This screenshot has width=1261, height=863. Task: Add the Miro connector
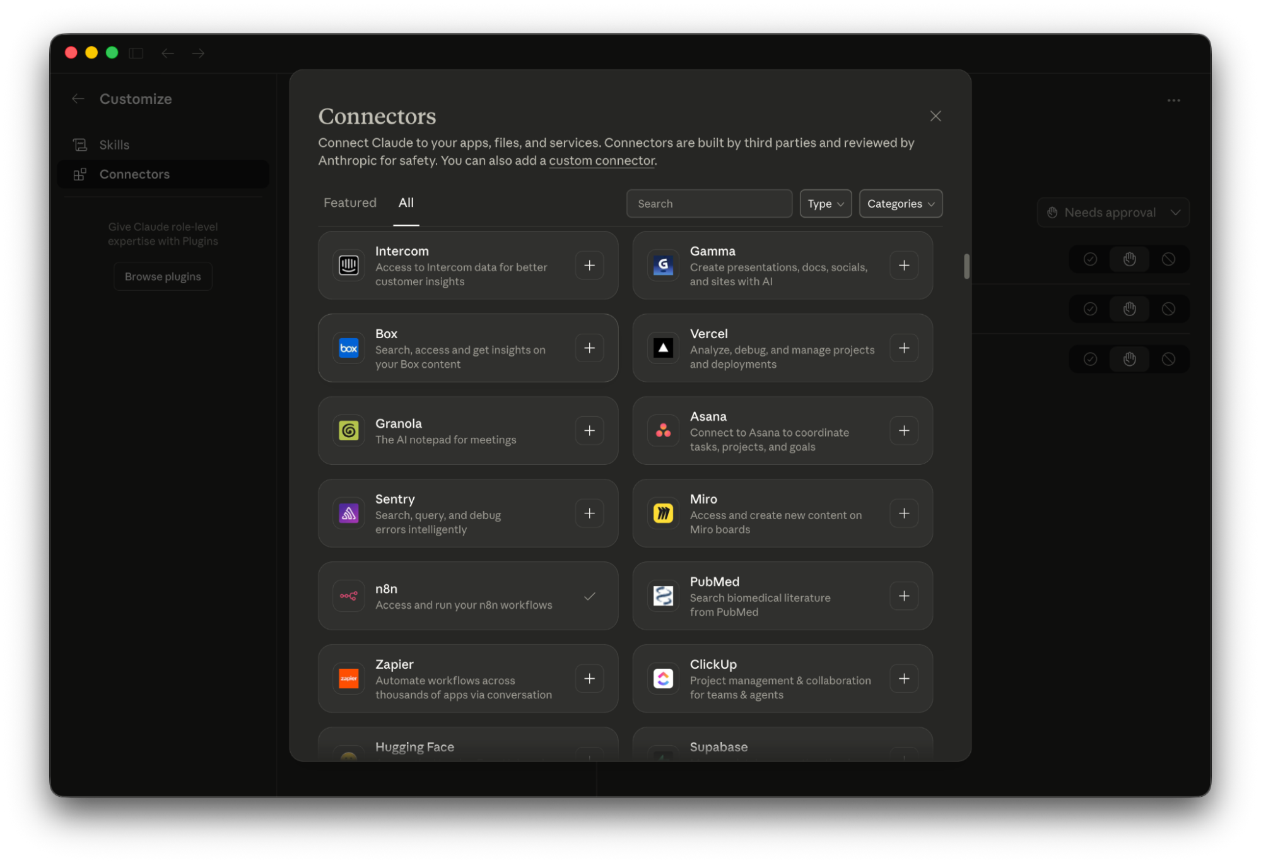[903, 514]
